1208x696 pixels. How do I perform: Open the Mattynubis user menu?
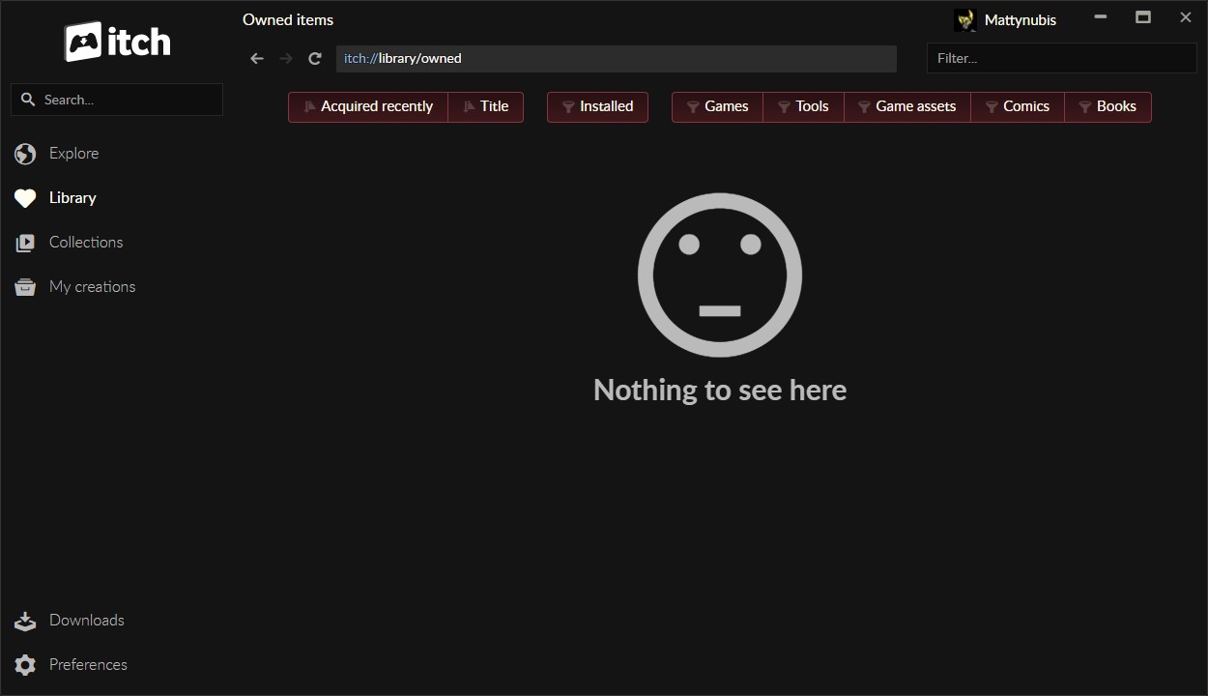(x=1006, y=20)
